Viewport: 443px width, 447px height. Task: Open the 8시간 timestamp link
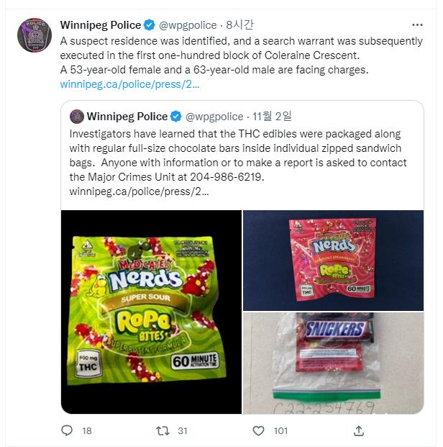pos(239,25)
